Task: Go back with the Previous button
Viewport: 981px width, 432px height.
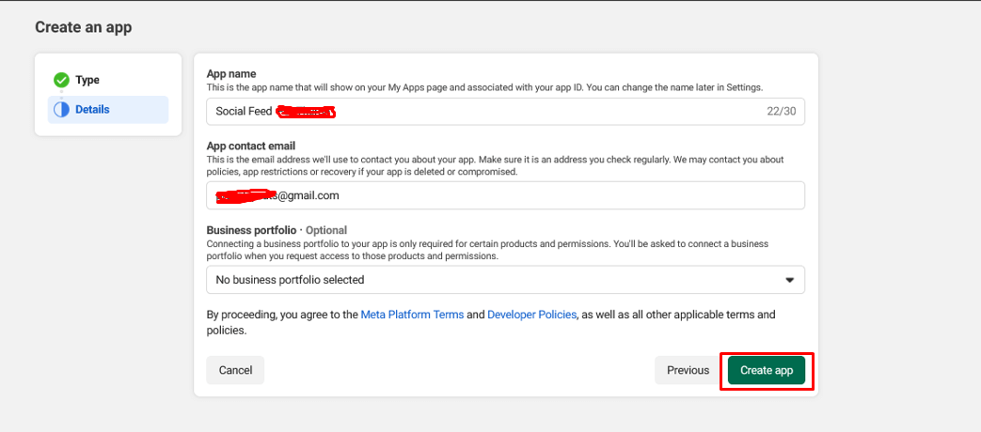Action: pos(688,370)
